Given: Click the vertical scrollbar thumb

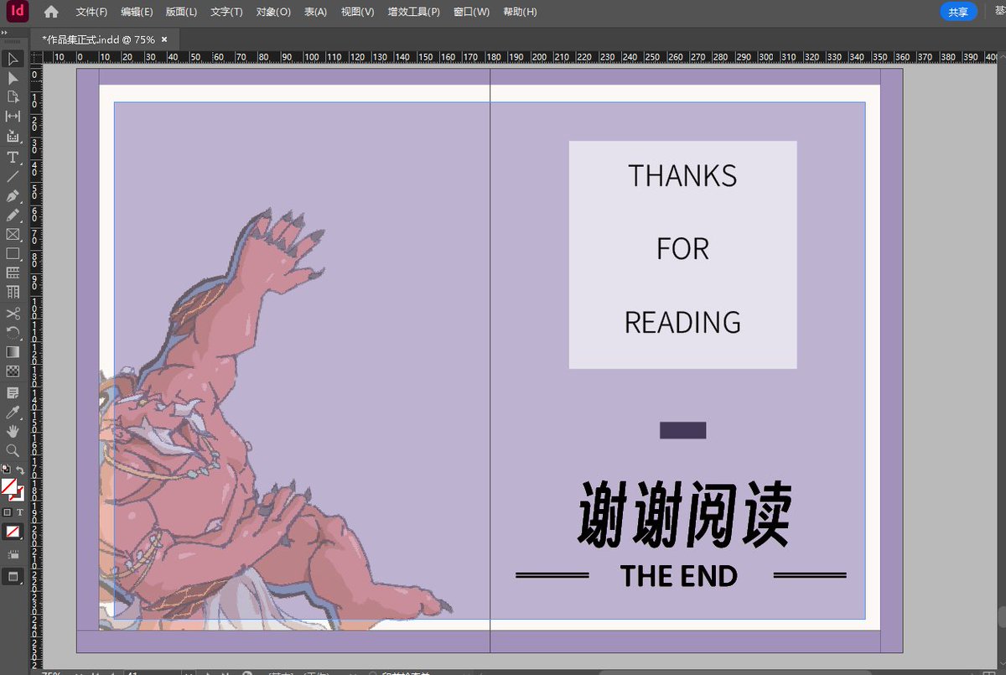Looking at the screenshot, I should pyautogui.click(x=1001, y=616).
